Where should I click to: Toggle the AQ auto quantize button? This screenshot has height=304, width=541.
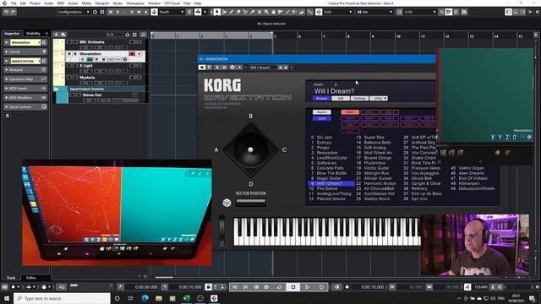[x=61, y=287]
